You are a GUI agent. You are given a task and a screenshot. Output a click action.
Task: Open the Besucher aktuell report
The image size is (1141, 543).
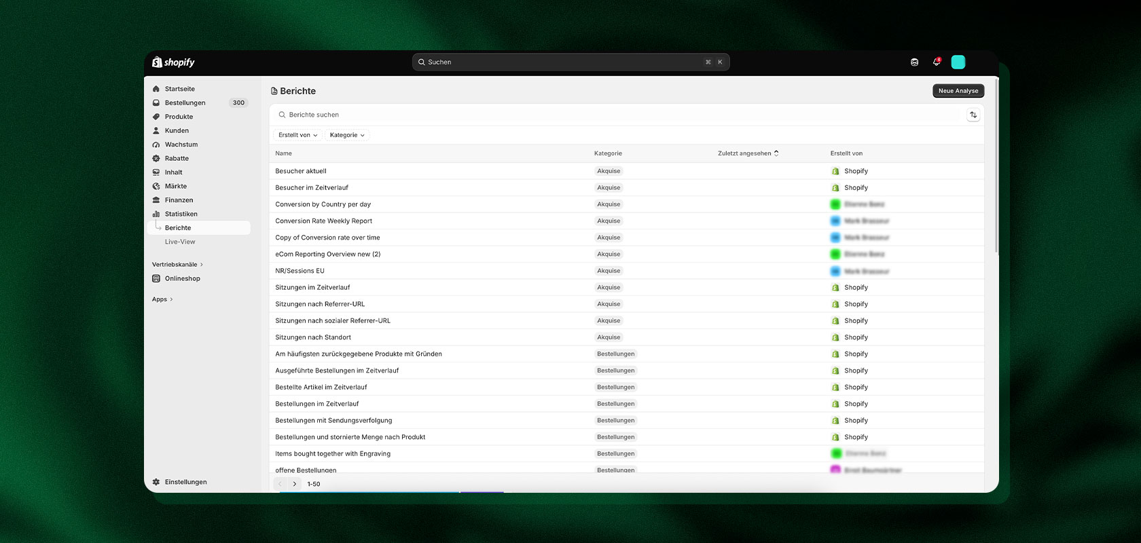(x=301, y=171)
